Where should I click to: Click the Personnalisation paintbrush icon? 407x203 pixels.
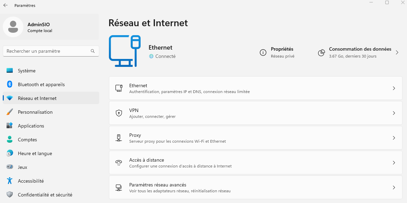[10, 112]
